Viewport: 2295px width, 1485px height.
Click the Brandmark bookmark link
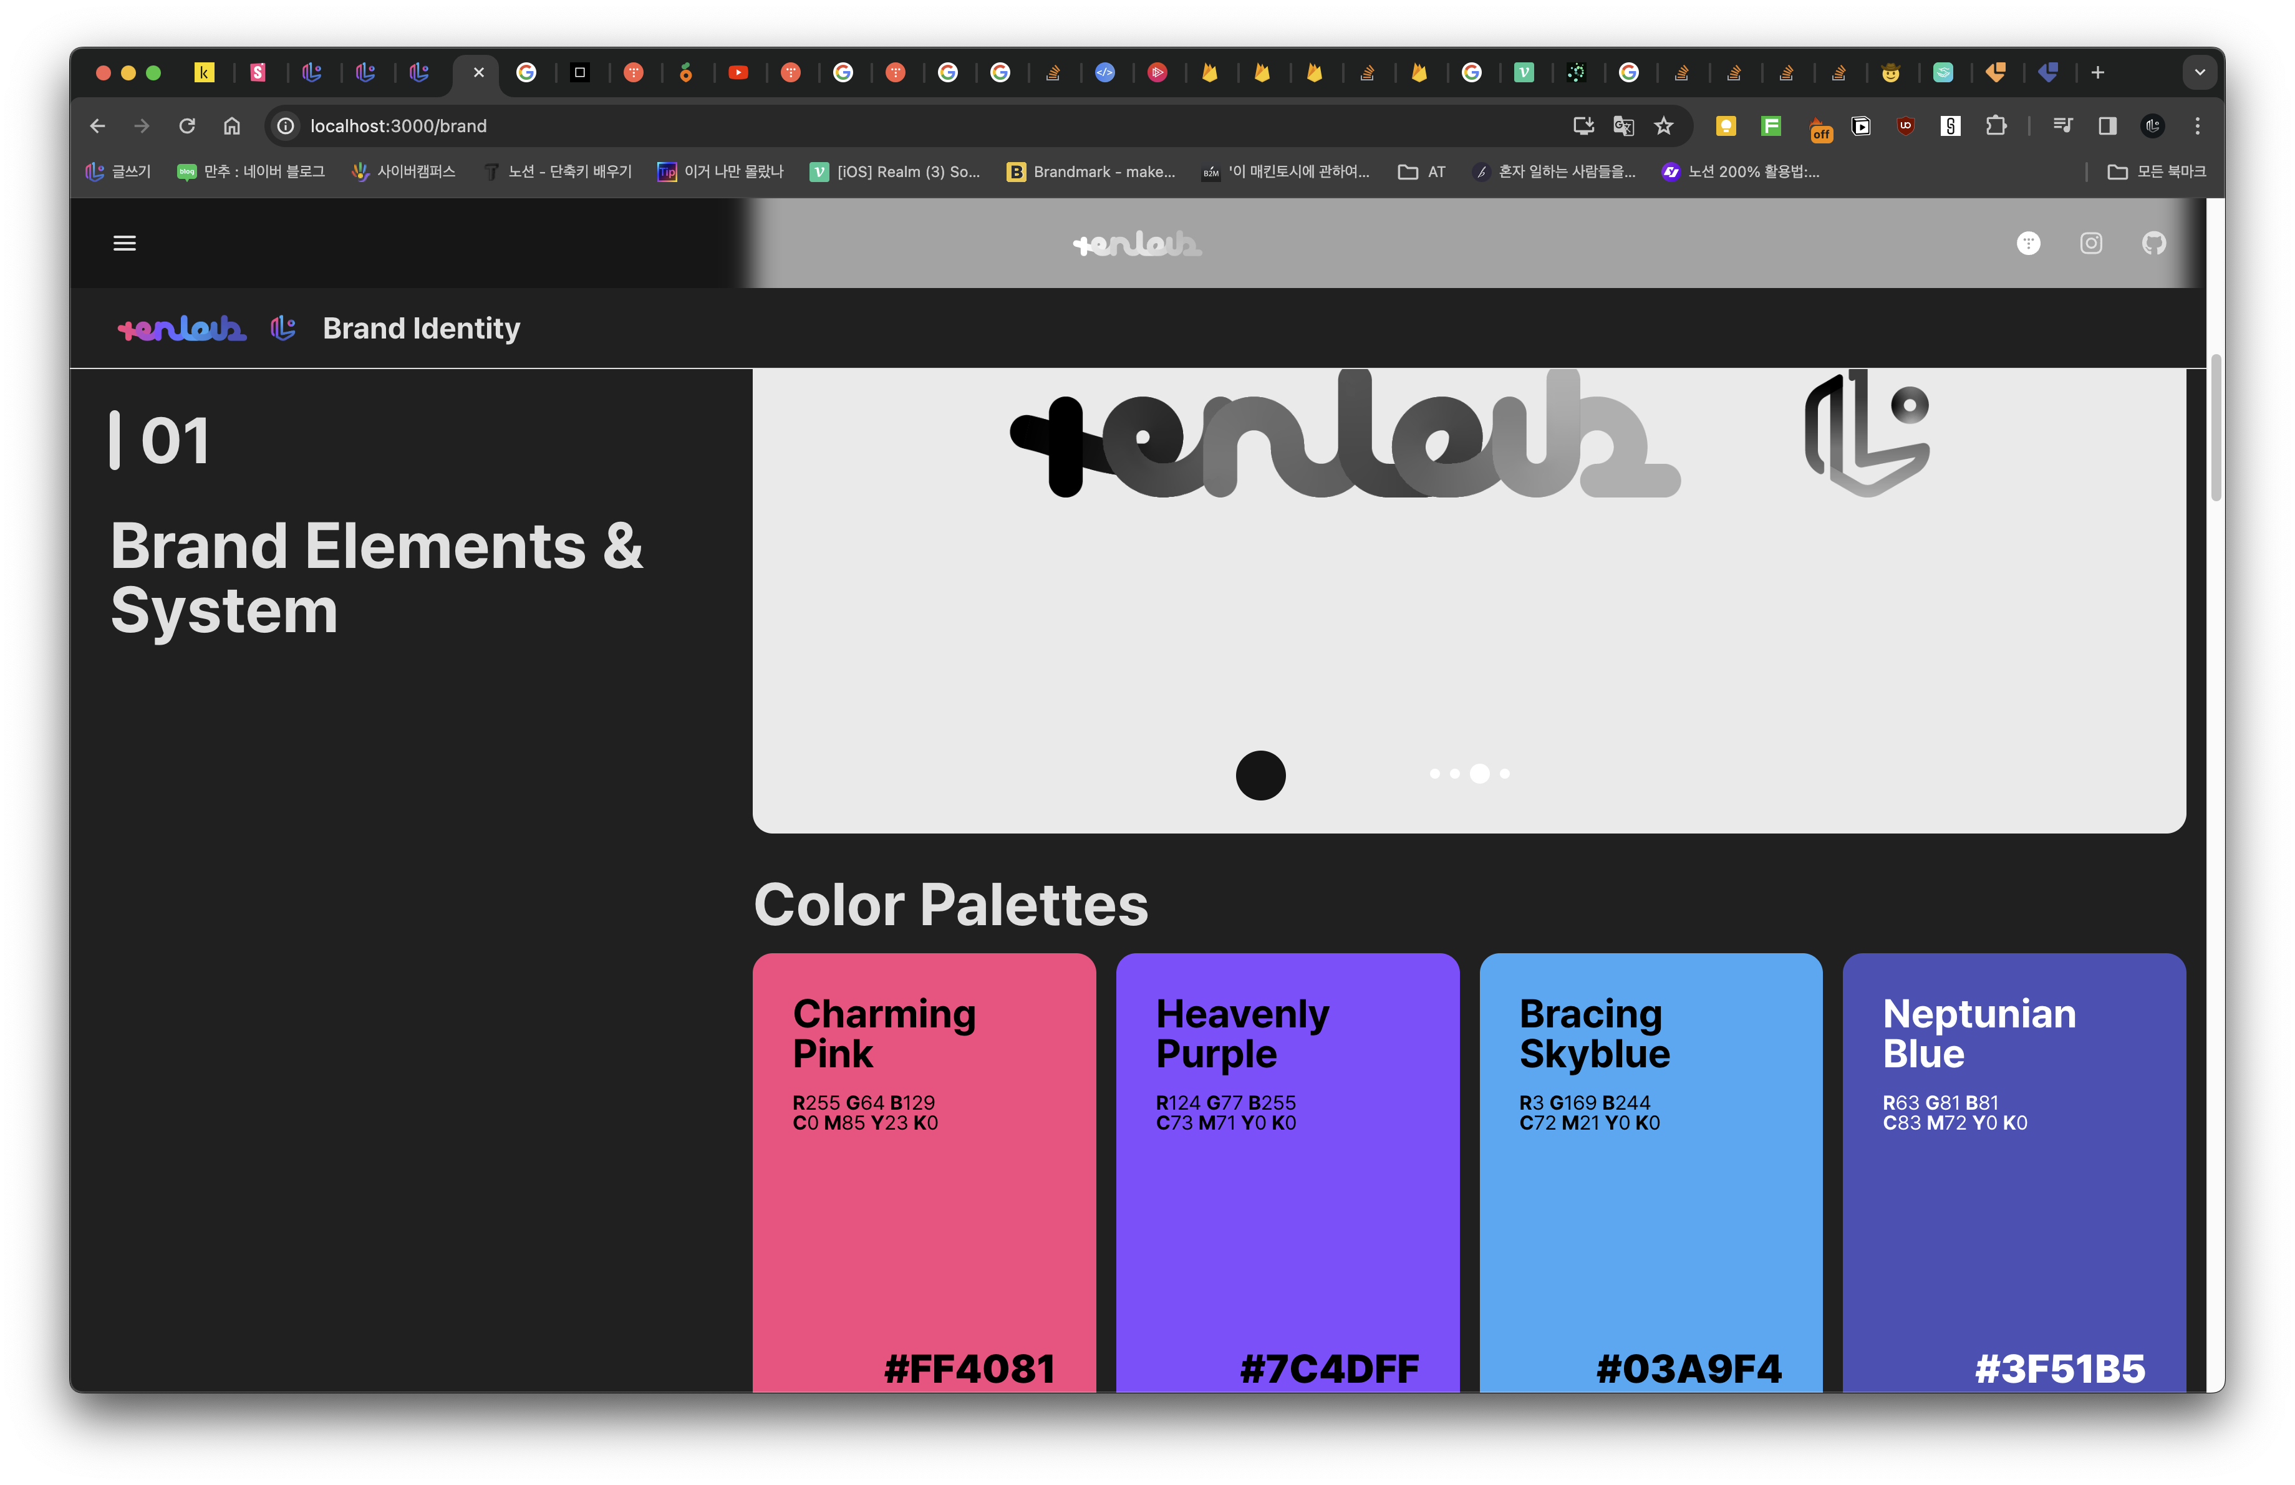click(1091, 171)
